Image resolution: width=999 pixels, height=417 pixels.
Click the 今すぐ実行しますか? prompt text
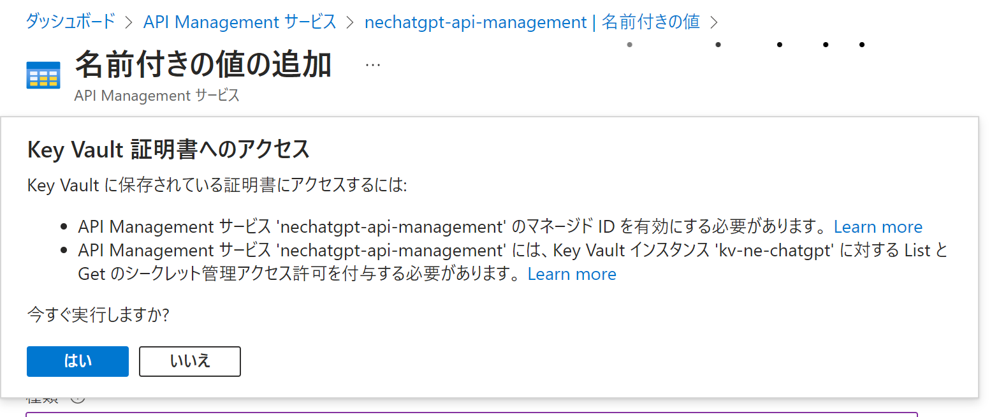[98, 314]
